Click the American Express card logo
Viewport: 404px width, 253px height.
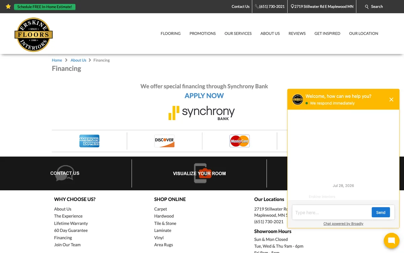89,141
